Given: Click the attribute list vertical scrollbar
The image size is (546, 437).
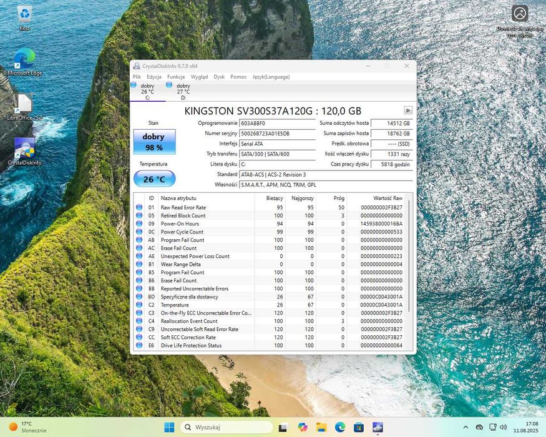Looking at the screenshot, I should pos(409,256).
